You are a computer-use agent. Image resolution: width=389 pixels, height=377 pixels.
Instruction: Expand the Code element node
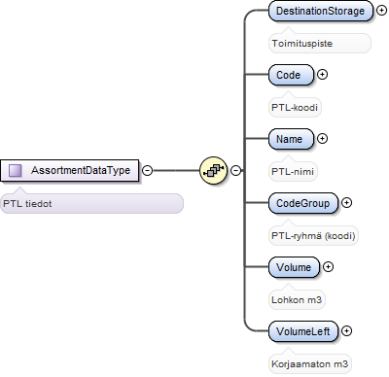pos(322,75)
